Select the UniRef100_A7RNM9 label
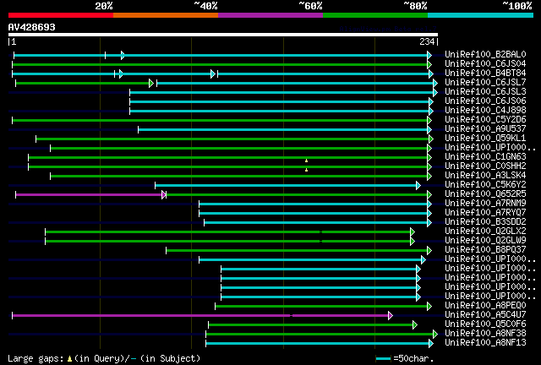541x365 pixels. coord(485,204)
